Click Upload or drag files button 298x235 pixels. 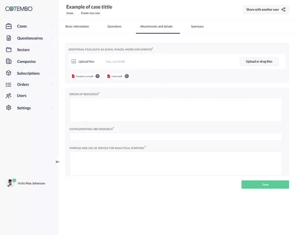click(259, 61)
